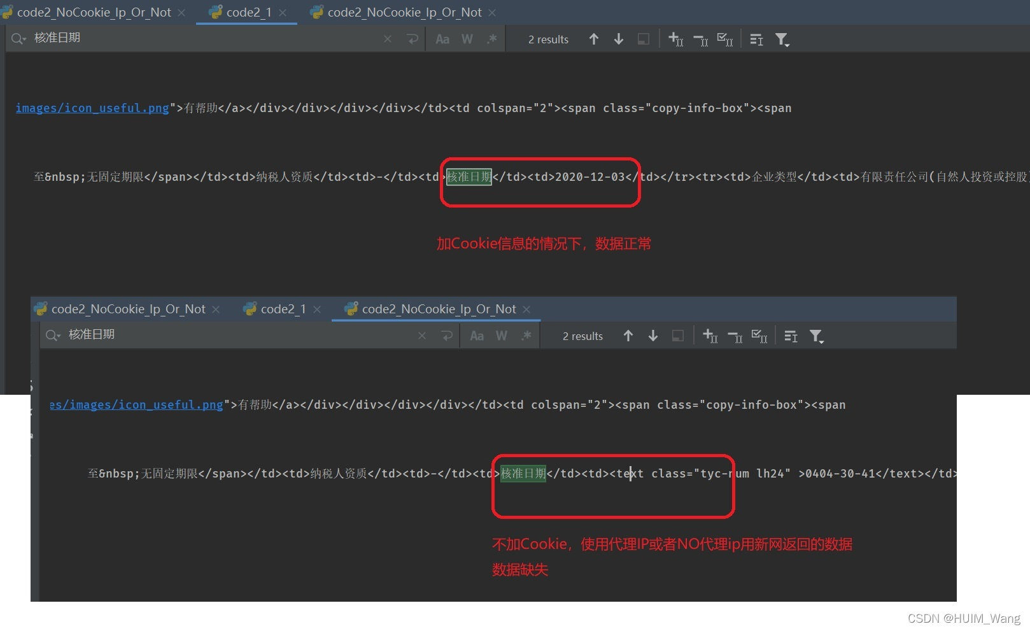Viewport: 1030px width, 631px height.
Task: Open es/images/icon_useful.png link in lower output
Action: tap(137, 405)
